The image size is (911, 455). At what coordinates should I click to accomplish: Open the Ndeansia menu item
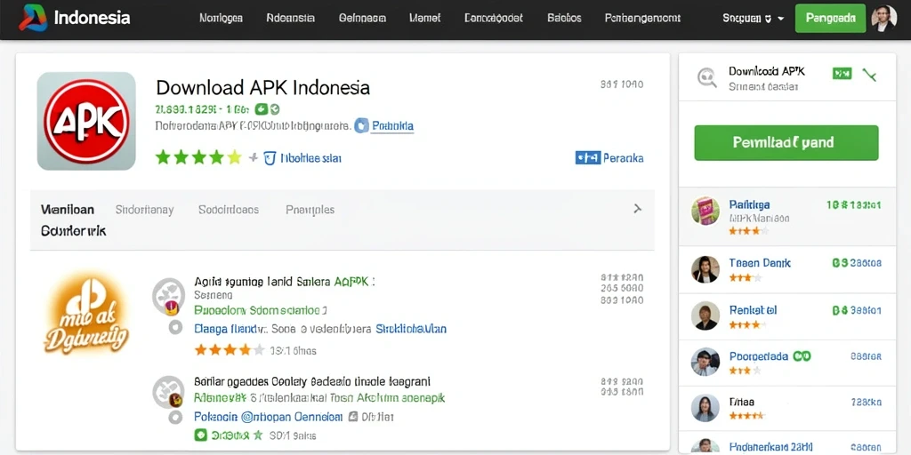[291, 18]
